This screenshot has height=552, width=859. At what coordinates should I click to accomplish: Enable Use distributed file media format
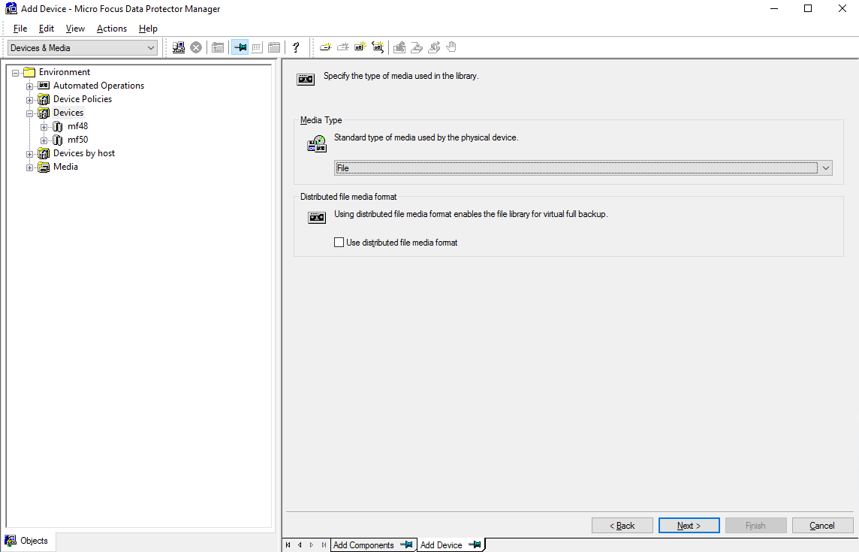pyautogui.click(x=339, y=243)
